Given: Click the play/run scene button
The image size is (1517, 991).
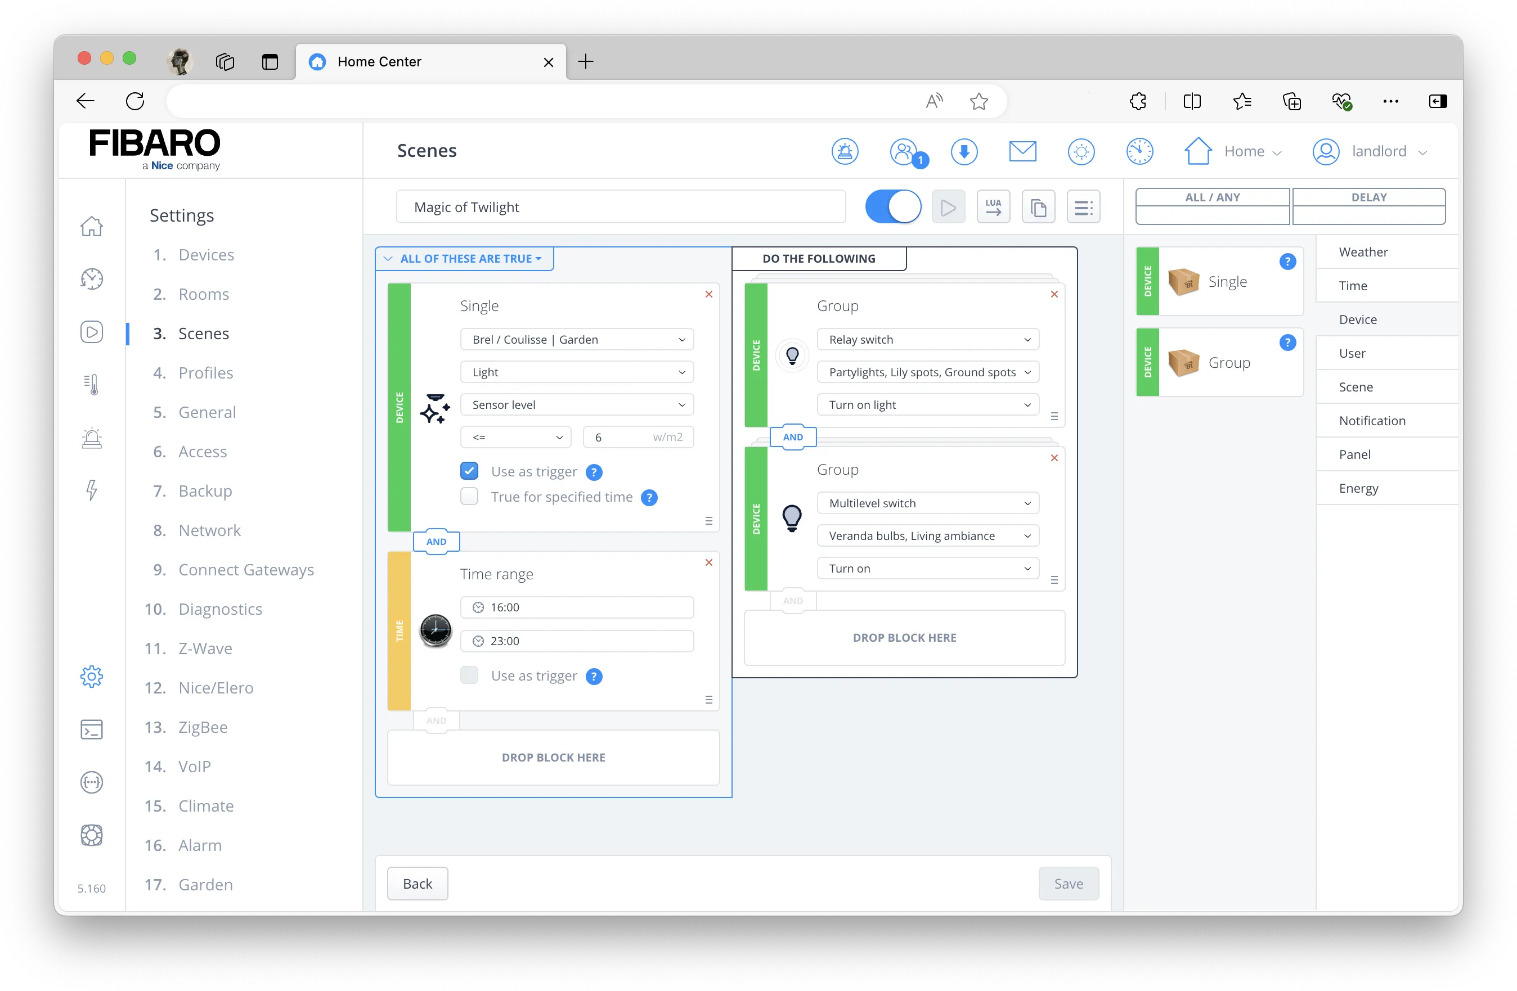Looking at the screenshot, I should 946,207.
